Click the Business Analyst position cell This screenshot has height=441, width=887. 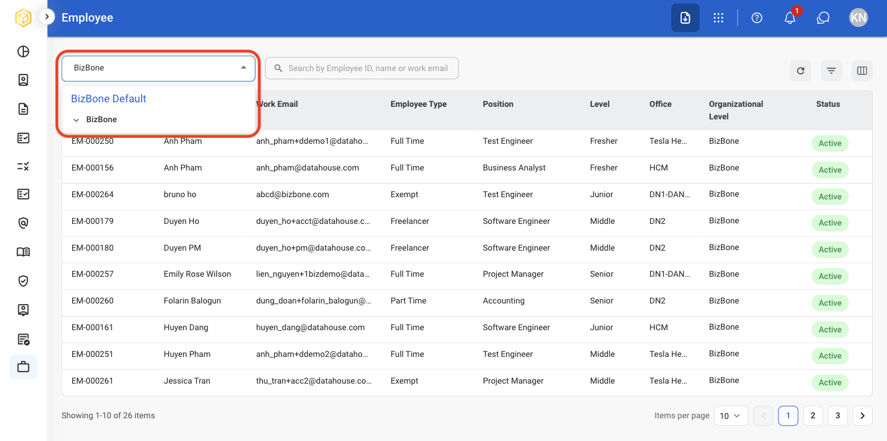point(514,168)
